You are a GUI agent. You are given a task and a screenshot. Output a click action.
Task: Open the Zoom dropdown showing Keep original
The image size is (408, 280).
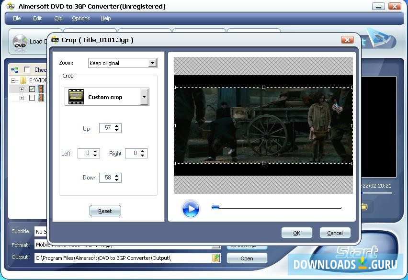152,63
